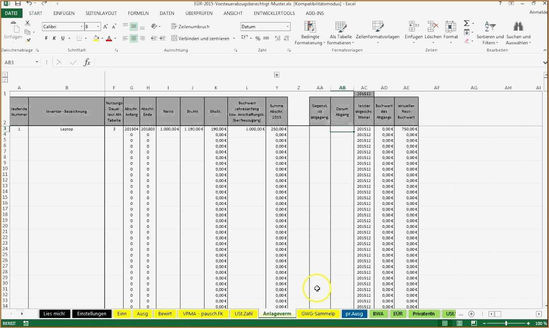549x328 pixels.
Task: Switch to the FORMELN ribbon tab
Action: [138, 13]
